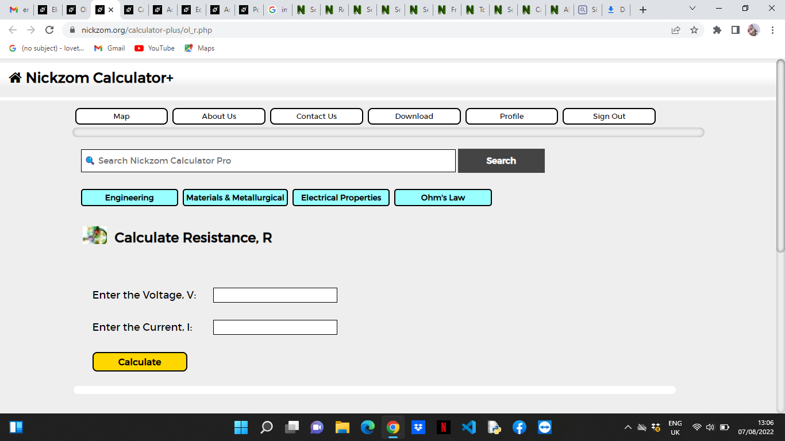Image resolution: width=785 pixels, height=441 pixels.
Task: Open Dropbox from the taskbar
Action: tap(418, 427)
